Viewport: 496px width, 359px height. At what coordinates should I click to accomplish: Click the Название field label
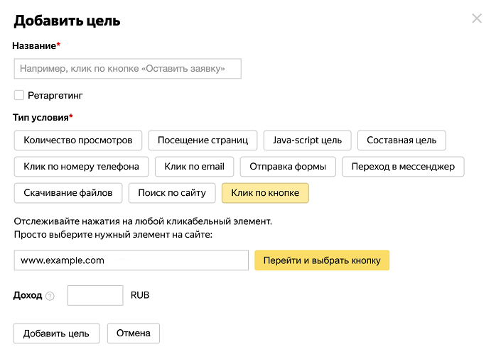click(x=36, y=46)
